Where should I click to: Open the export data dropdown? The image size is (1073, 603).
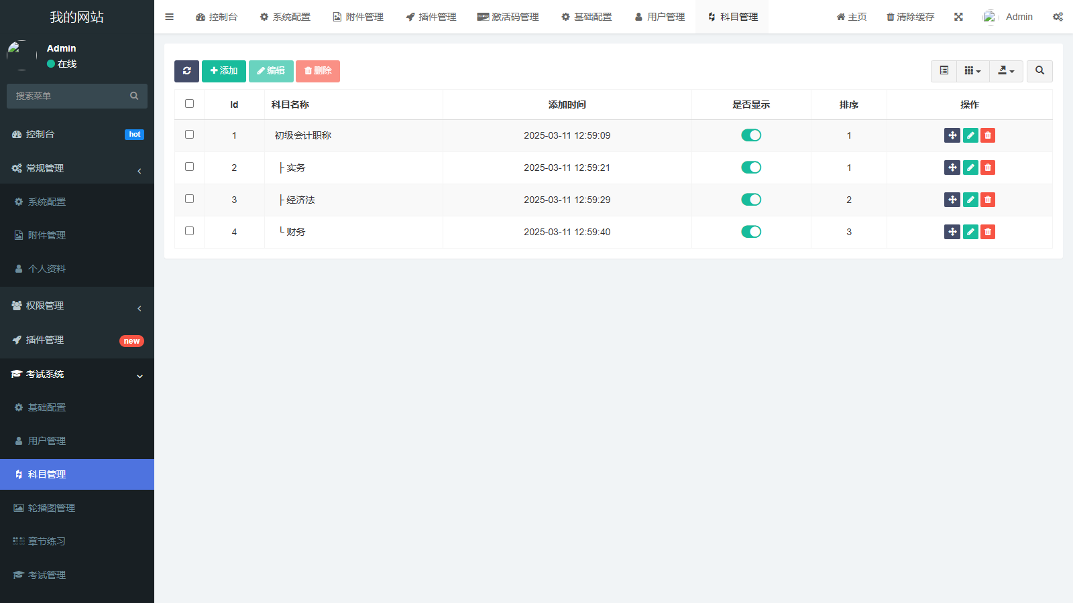[1006, 71]
